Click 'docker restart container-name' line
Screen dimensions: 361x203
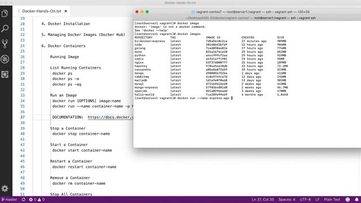click(x=84, y=167)
